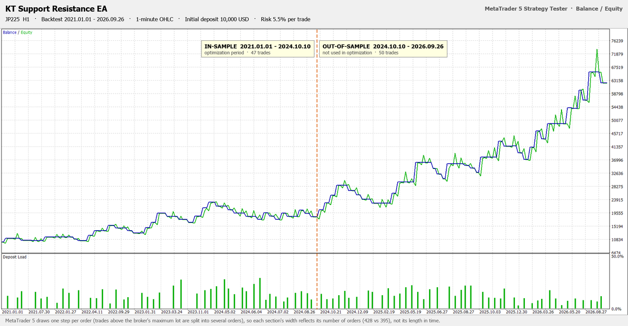This screenshot has height=326, width=628.
Task: Click the 2025.05.19 date label
Action: click(x=411, y=312)
